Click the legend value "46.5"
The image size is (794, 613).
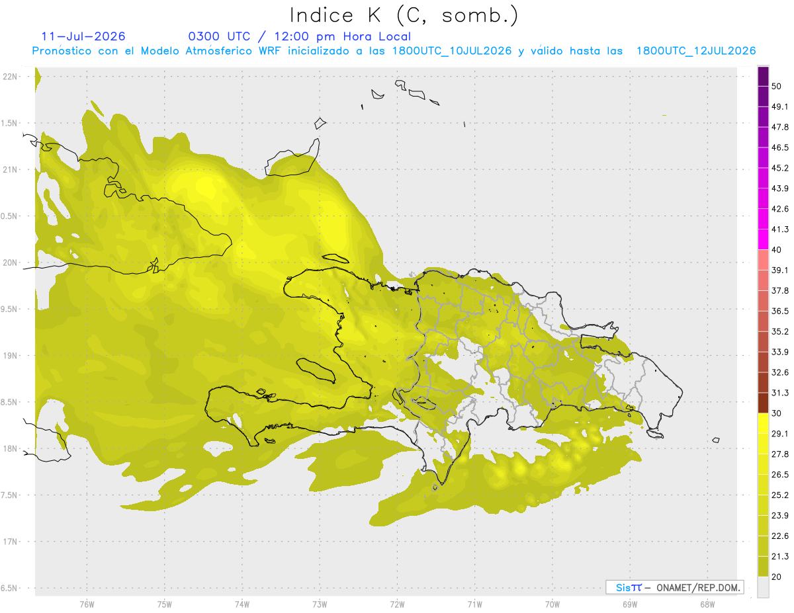pos(780,147)
